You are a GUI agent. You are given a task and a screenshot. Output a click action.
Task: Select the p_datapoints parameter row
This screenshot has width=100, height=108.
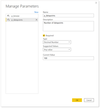(22, 20)
